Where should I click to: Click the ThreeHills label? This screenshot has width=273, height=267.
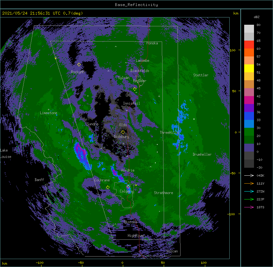point(169,133)
